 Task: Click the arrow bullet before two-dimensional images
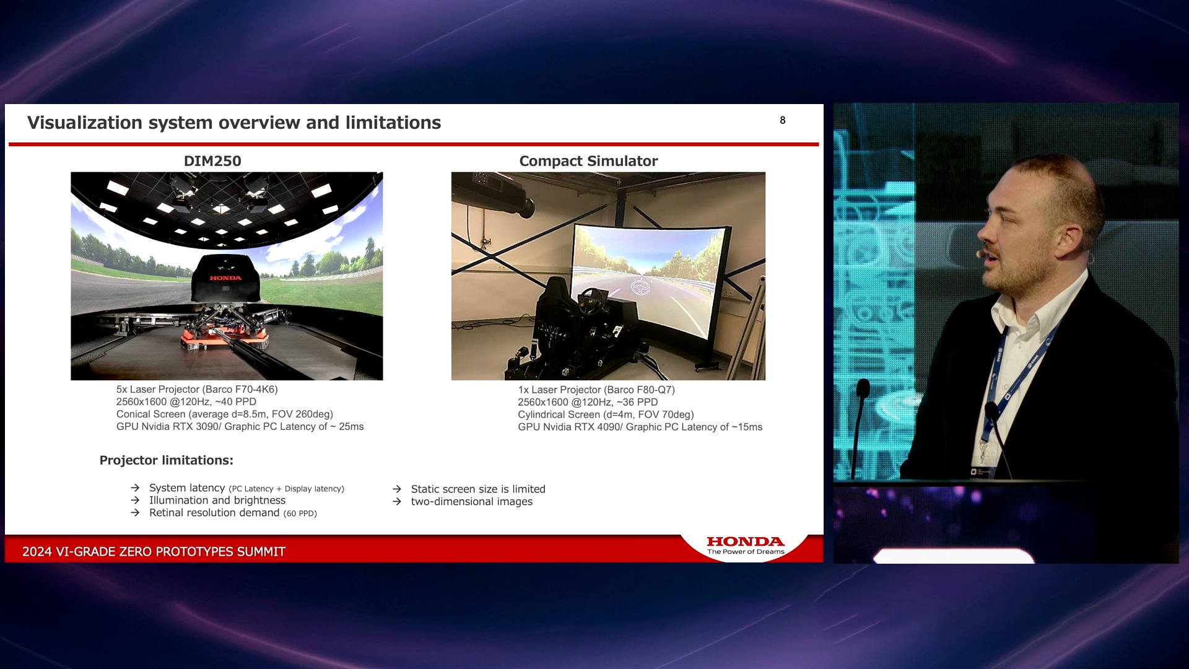tap(397, 502)
